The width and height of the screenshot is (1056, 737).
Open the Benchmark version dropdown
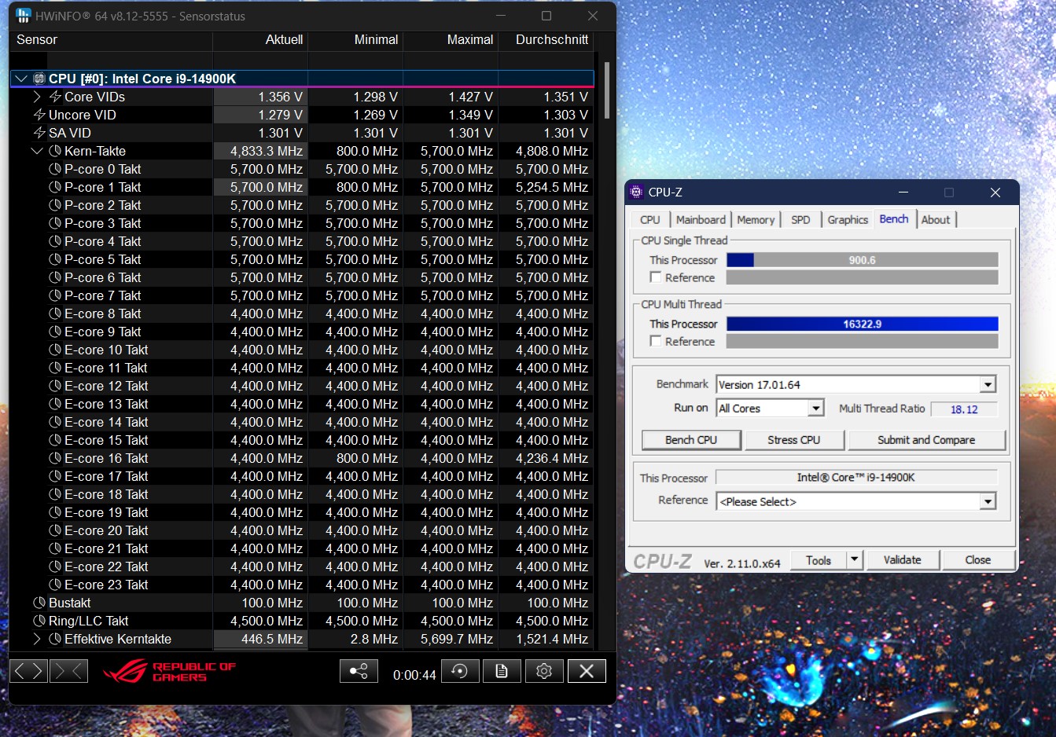coord(988,383)
